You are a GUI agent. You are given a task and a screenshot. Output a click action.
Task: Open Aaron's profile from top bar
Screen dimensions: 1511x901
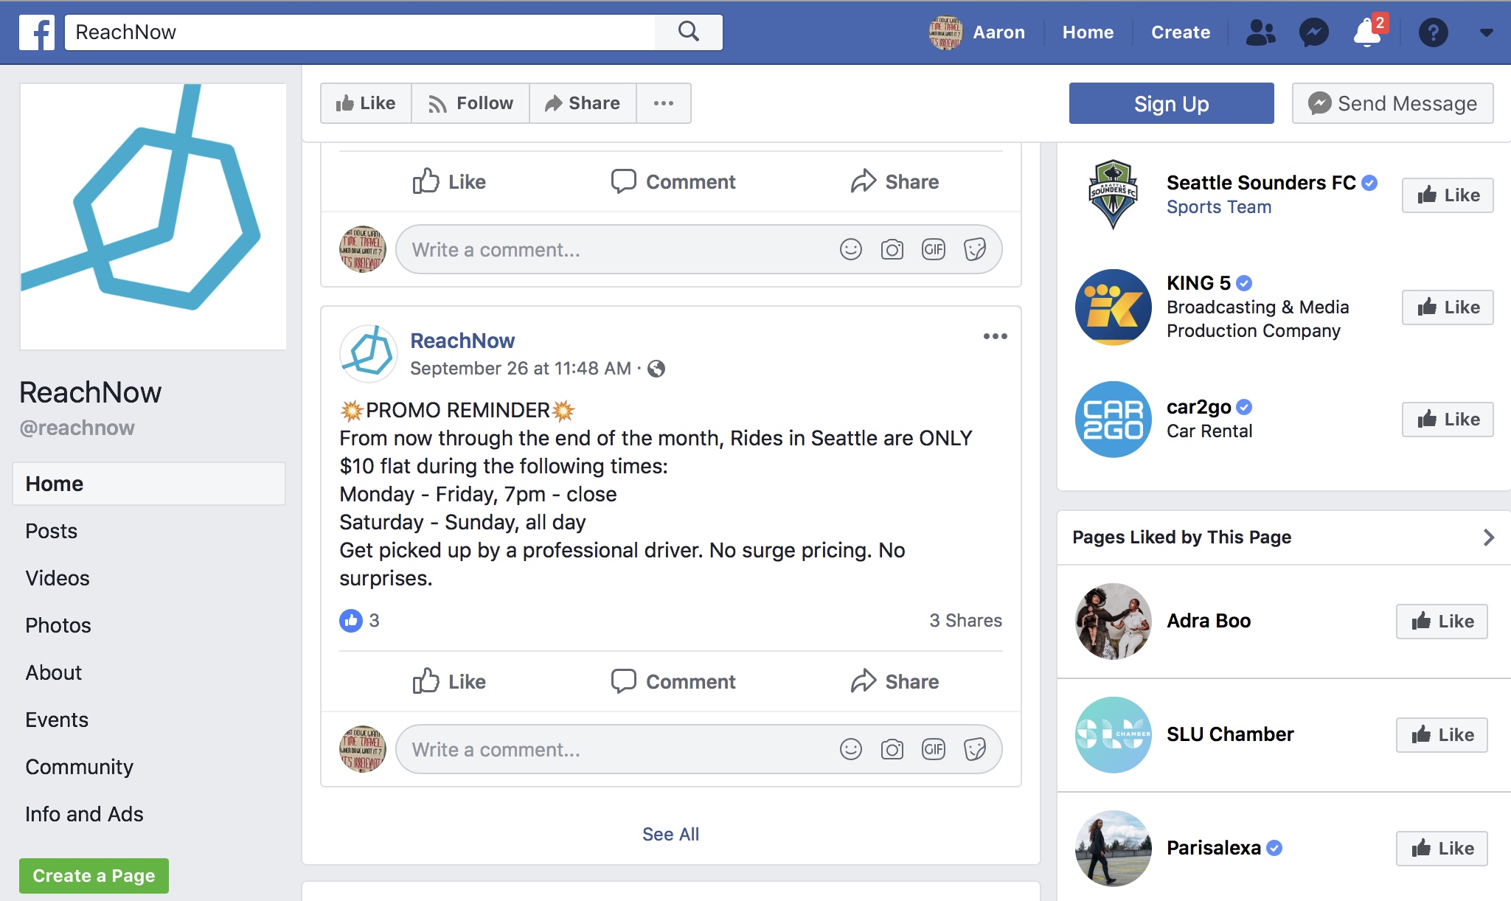coord(977,32)
